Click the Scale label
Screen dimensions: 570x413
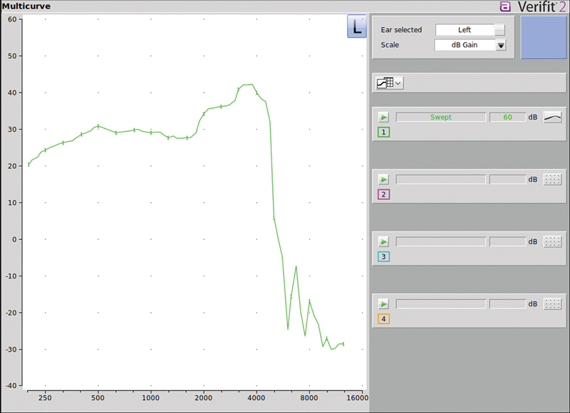coord(390,45)
